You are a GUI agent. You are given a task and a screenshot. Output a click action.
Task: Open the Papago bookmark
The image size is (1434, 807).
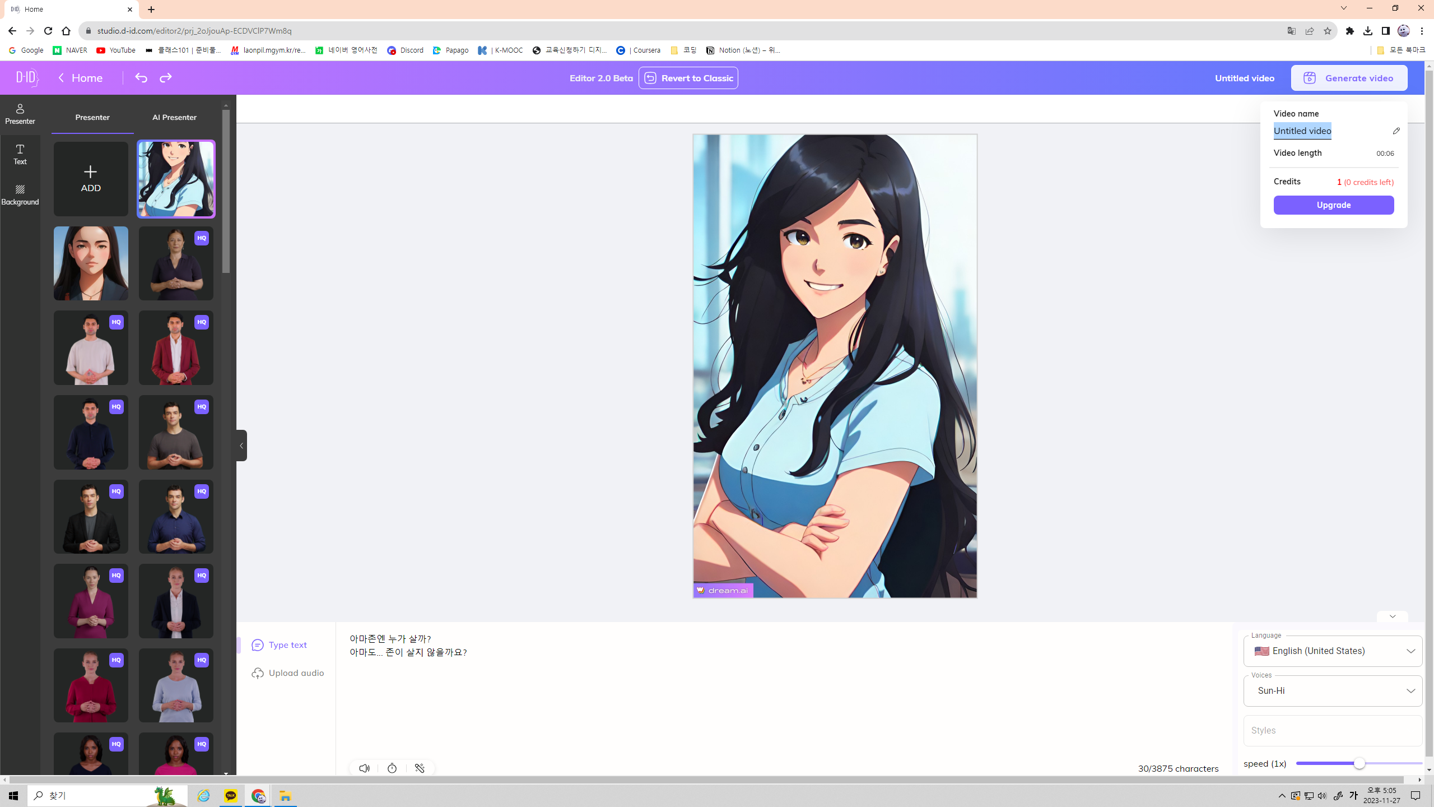click(x=450, y=50)
